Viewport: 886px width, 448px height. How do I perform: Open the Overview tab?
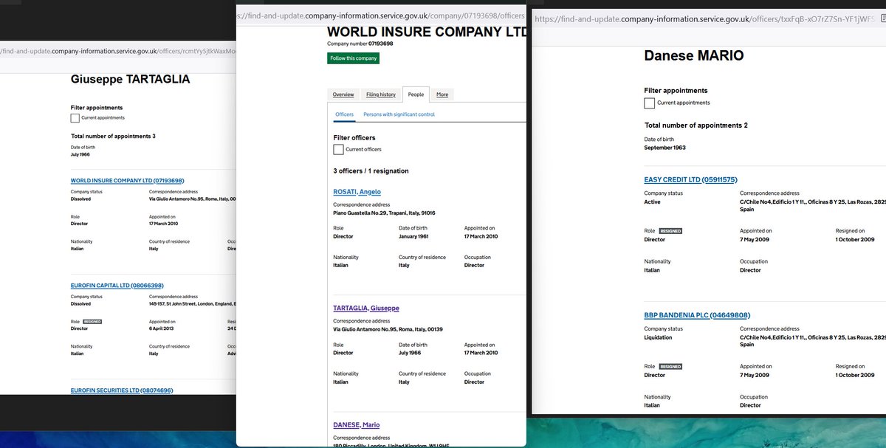click(343, 94)
